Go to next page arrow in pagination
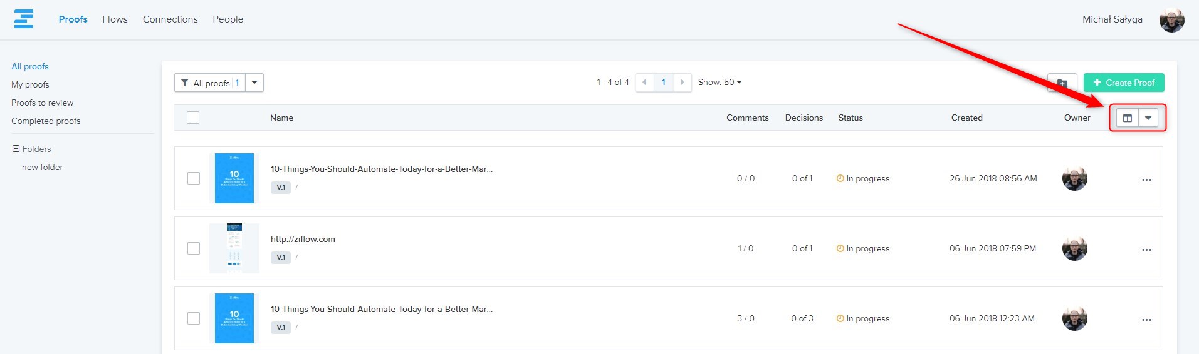 pos(682,83)
